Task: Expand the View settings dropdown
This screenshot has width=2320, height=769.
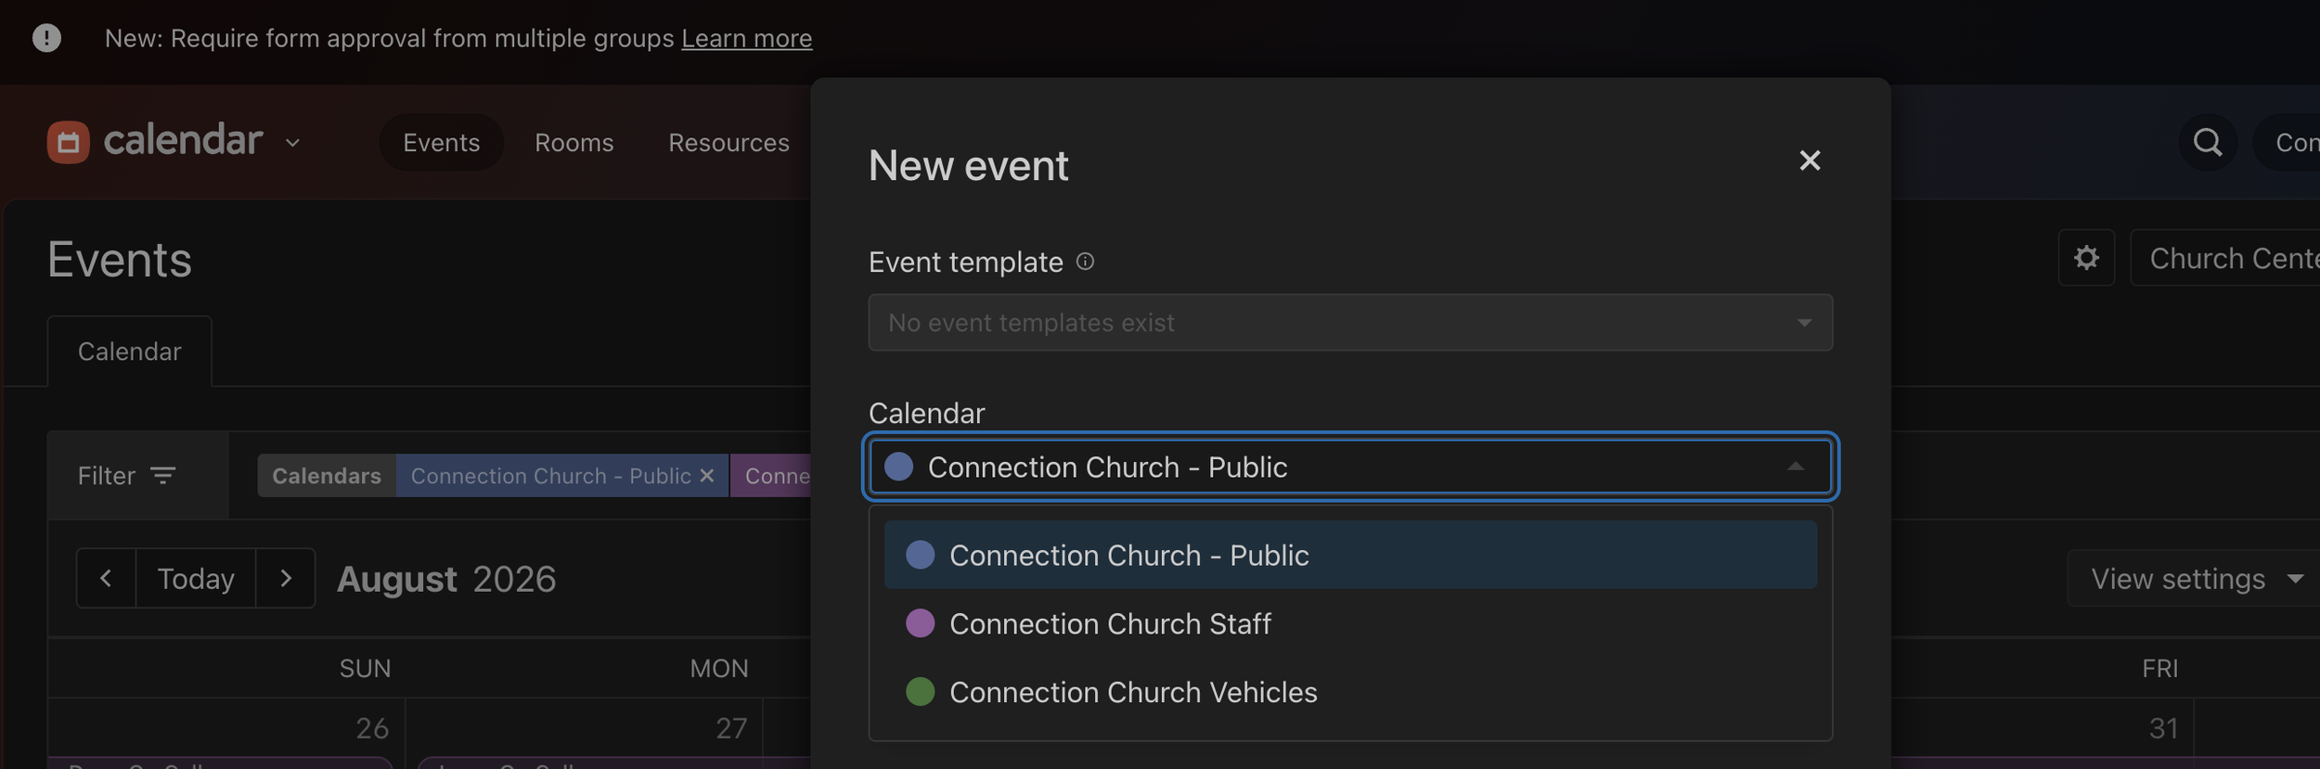Action: coord(2196,579)
